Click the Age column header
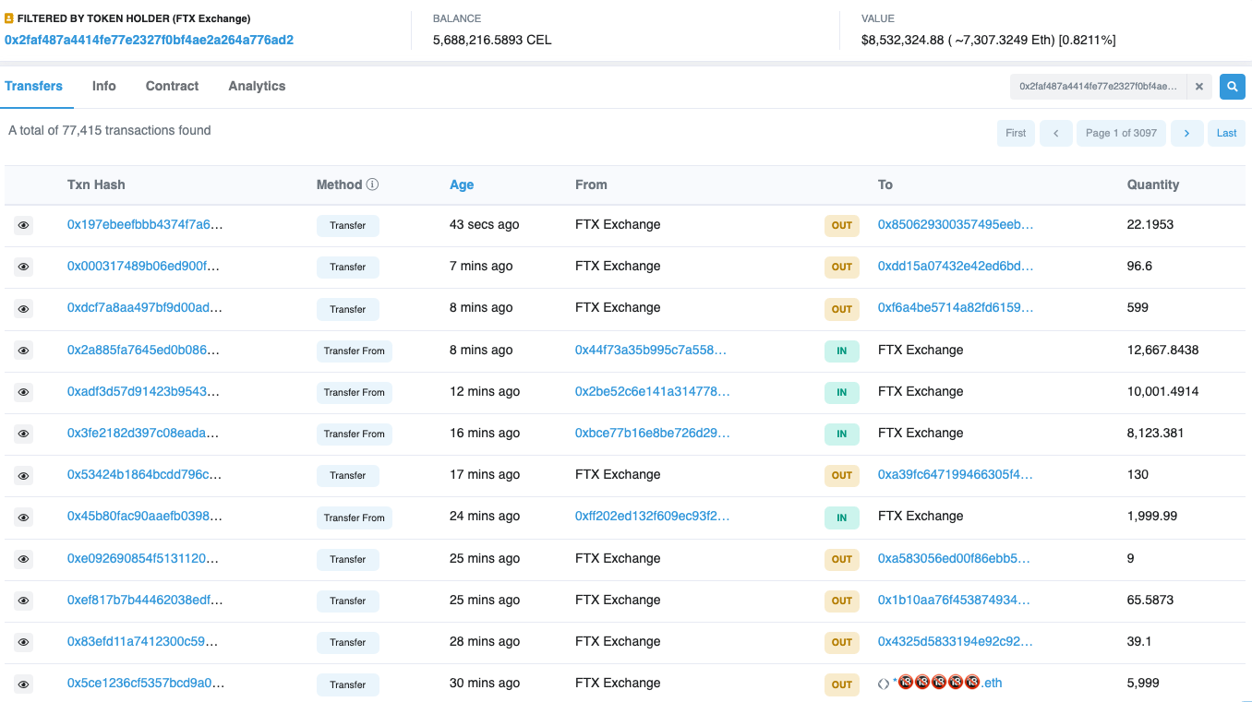The width and height of the screenshot is (1252, 702). pos(462,184)
